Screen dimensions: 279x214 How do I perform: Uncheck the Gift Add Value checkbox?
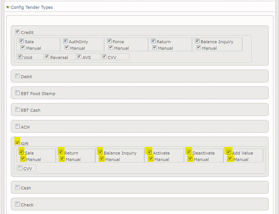point(229,152)
